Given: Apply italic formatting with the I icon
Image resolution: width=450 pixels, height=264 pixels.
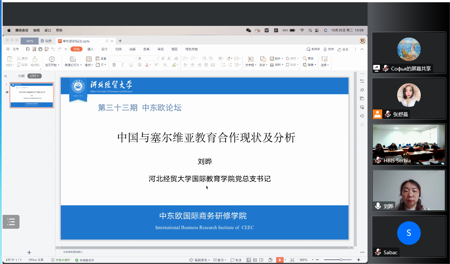Looking at the screenshot, I should tap(123, 65).
